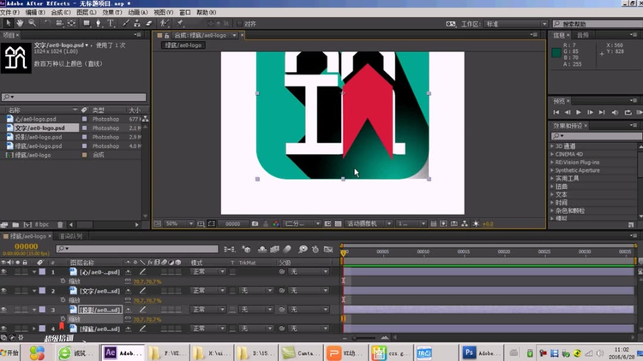Viewport: 643px width, 361px height.
Task: Take a snapshot with the camera icon
Action: point(255,224)
